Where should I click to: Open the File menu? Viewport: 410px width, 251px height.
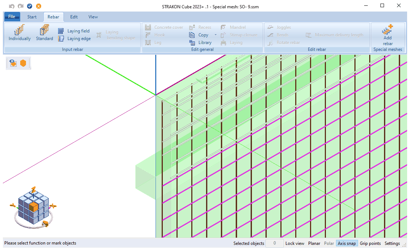click(x=12, y=17)
